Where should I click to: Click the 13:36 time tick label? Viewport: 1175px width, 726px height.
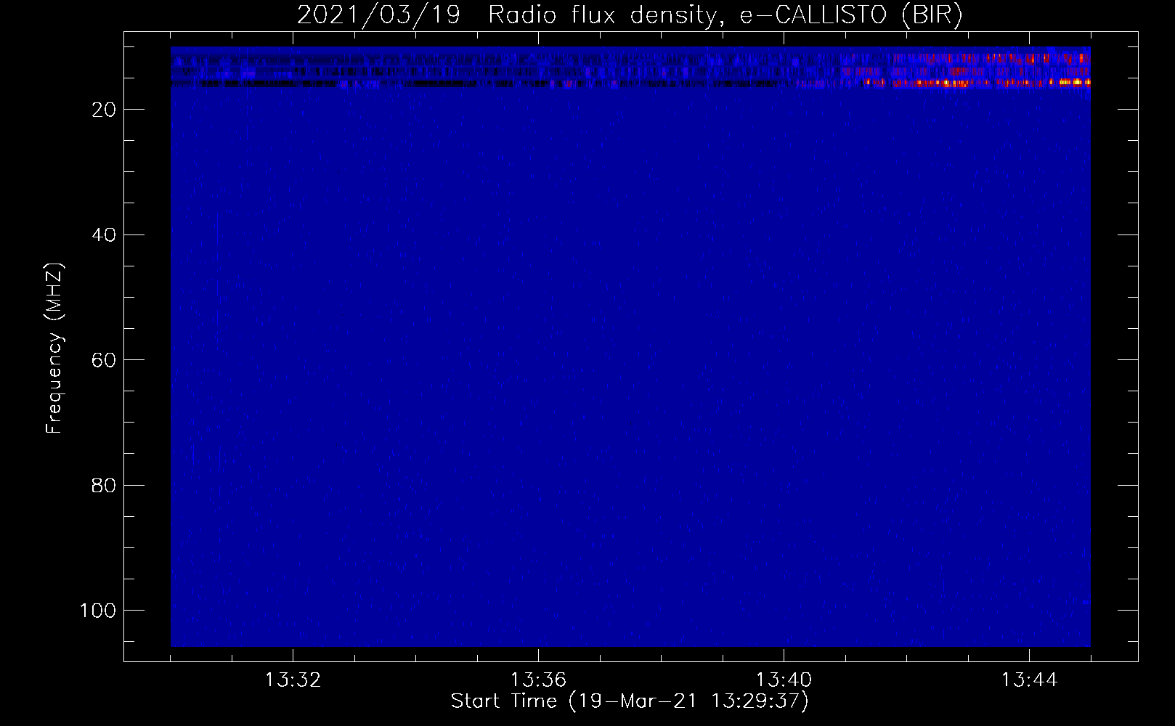tap(538, 680)
